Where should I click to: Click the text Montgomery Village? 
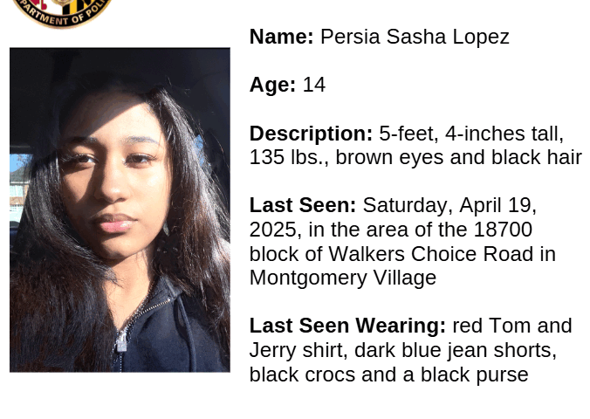pyautogui.click(x=343, y=278)
